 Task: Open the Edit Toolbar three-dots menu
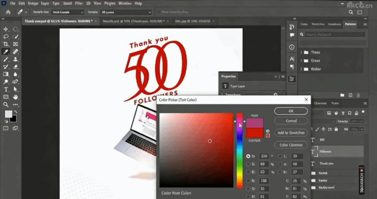pyautogui.click(x=16, y=104)
